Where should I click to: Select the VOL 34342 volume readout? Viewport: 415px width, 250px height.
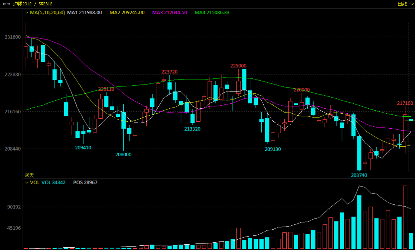[53, 182]
